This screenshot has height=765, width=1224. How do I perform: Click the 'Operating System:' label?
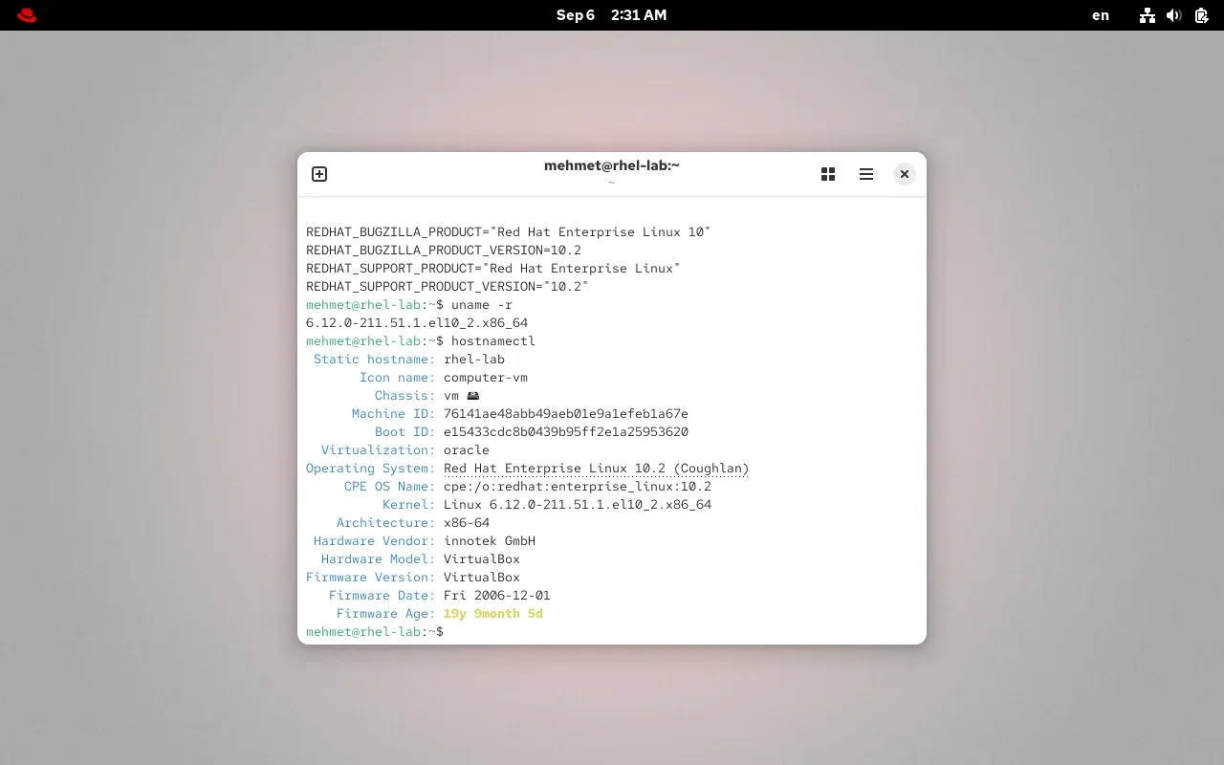371,469
